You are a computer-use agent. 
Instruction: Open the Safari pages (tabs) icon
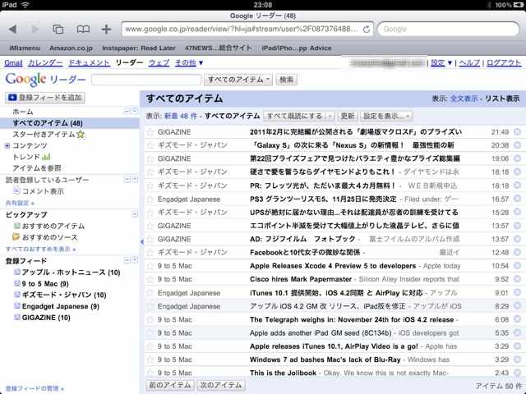[x=58, y=30]
